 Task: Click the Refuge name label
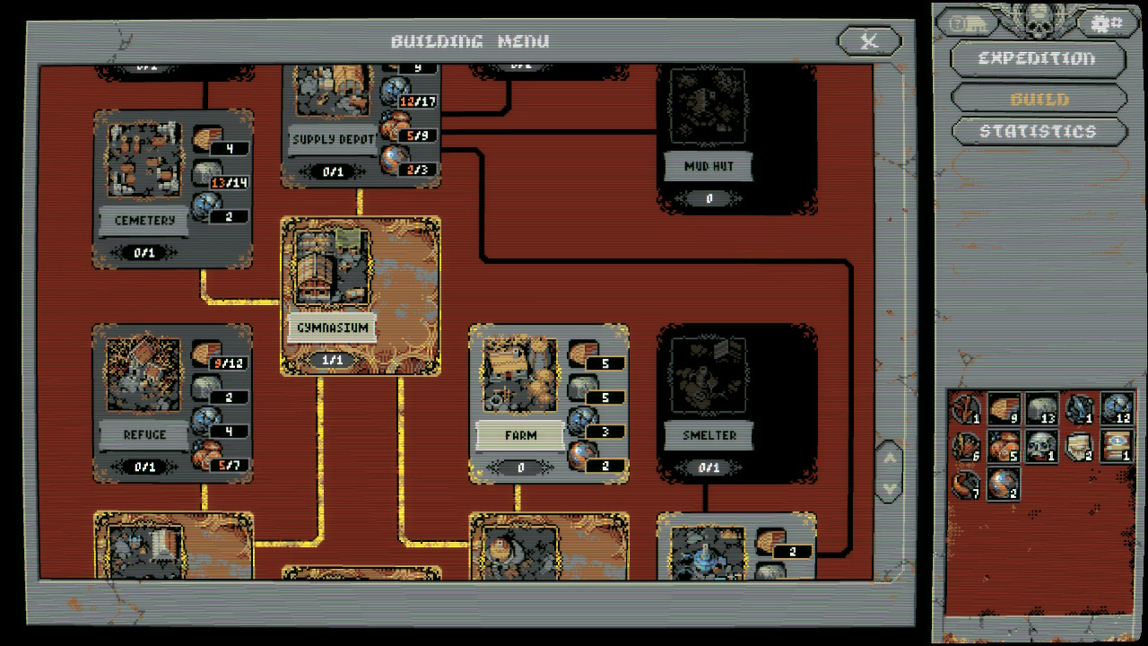pos(144,435)
